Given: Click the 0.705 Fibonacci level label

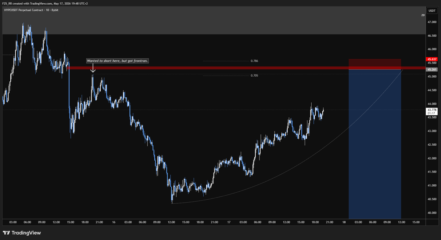Looking at the screenshot, I should 254,76.
